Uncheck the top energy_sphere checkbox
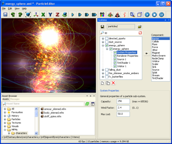Image resolution: width=172 pixels, height=144 pixels. tap(107, 45)
